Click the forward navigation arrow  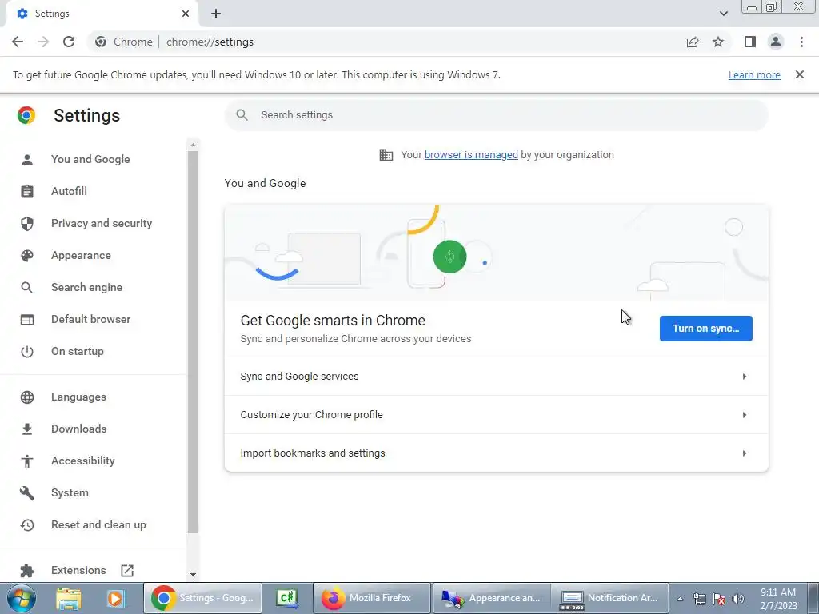43,42
